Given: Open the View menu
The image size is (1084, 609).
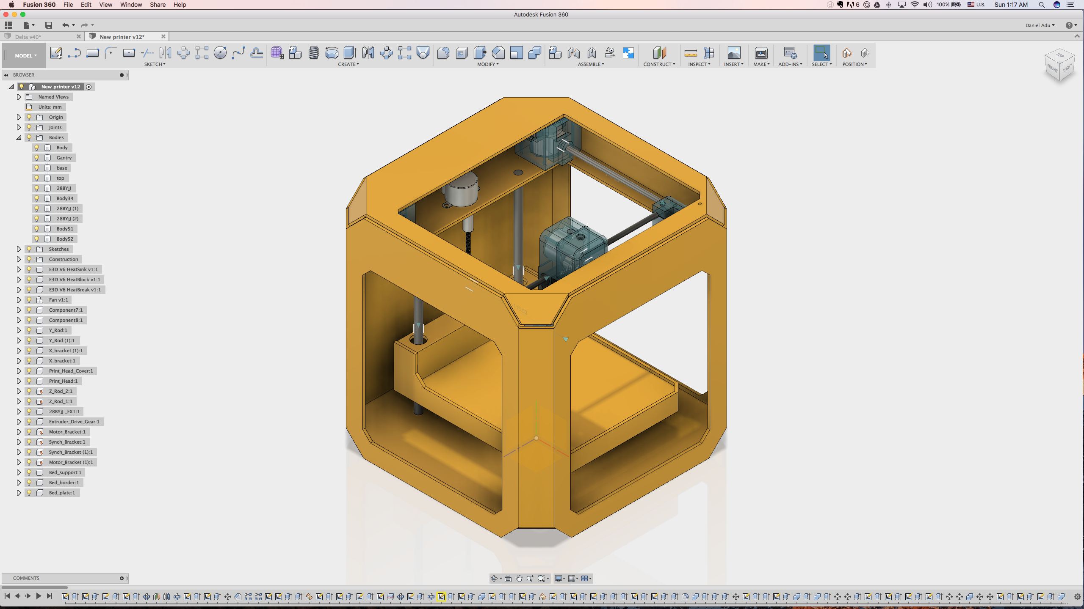Looking at the screenshot, I should 105,5.
